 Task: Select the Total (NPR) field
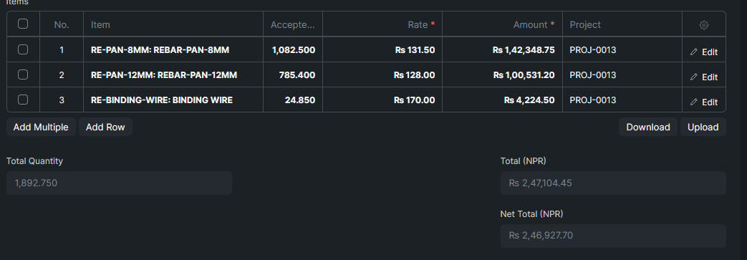click(x=613, y=183)
